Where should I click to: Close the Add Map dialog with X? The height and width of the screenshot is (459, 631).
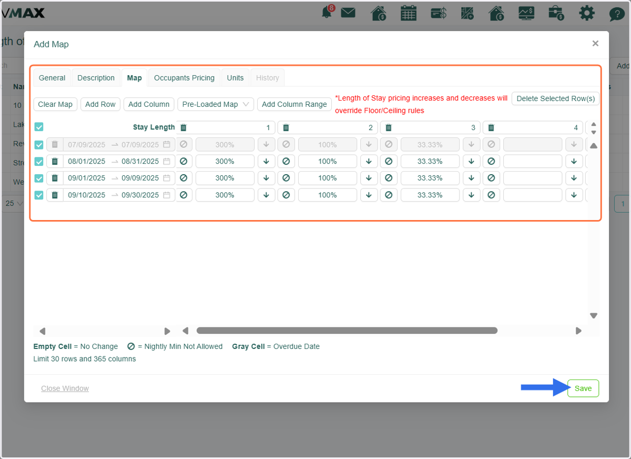(x=595, y=44)
